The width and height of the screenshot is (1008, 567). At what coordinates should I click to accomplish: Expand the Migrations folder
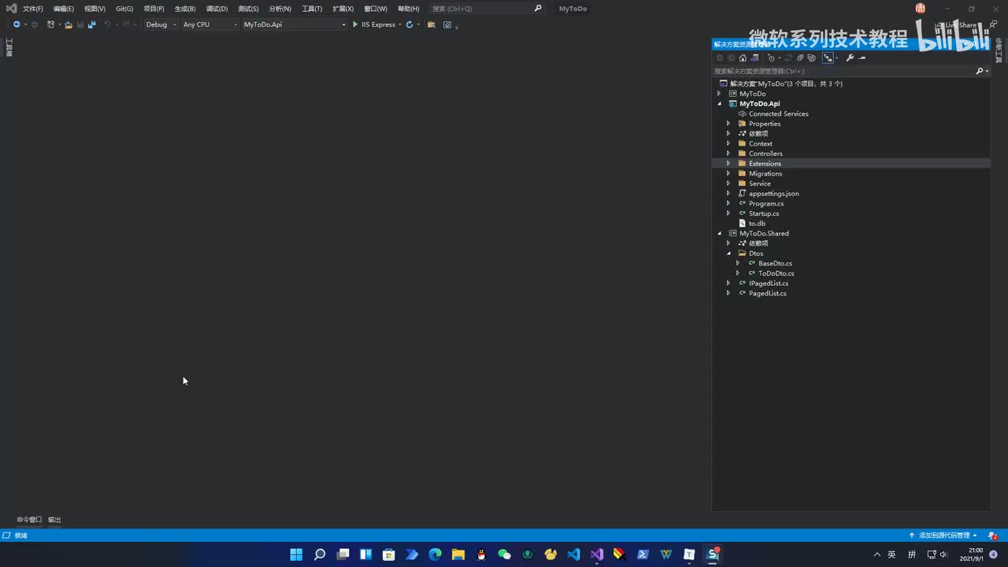[x=728, y=173]
